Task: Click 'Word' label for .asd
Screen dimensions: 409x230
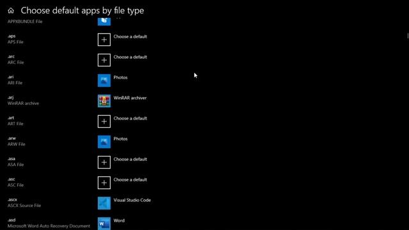Action: (x=119, y=220)
